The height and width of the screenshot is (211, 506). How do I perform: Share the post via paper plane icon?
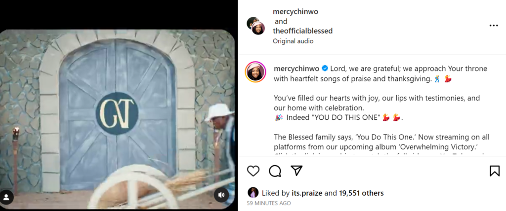[296, 171]
